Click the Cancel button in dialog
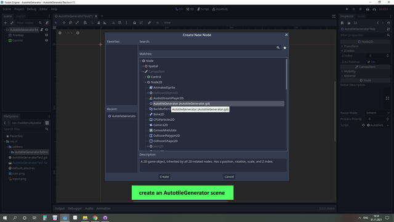Viewport: 394px width, 222px height. (229, 177)
